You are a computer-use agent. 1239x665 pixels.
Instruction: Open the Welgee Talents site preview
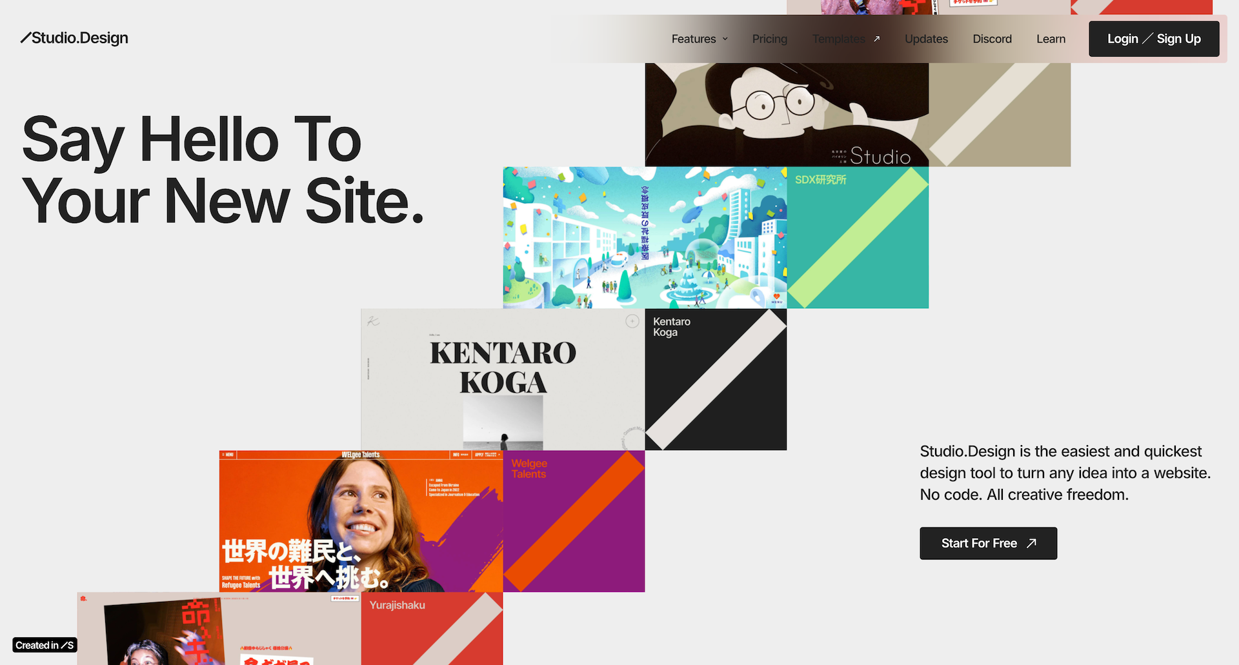361,521
